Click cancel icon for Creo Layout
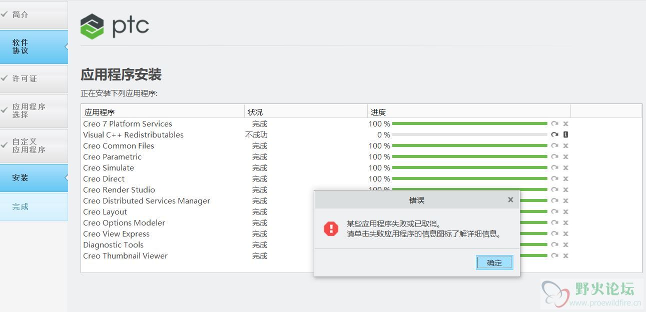This screenshot has width=646, height=312. [x=565, y=211]
